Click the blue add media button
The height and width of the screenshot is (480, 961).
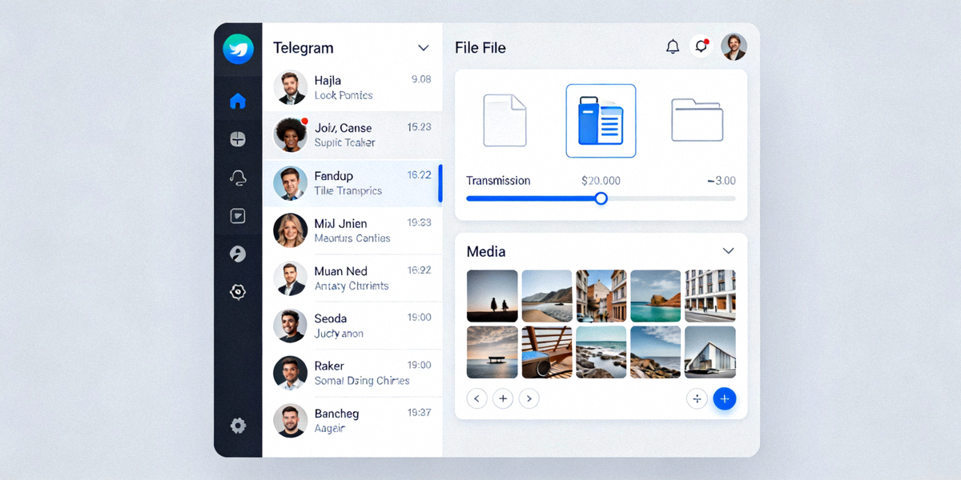point(724,398)
